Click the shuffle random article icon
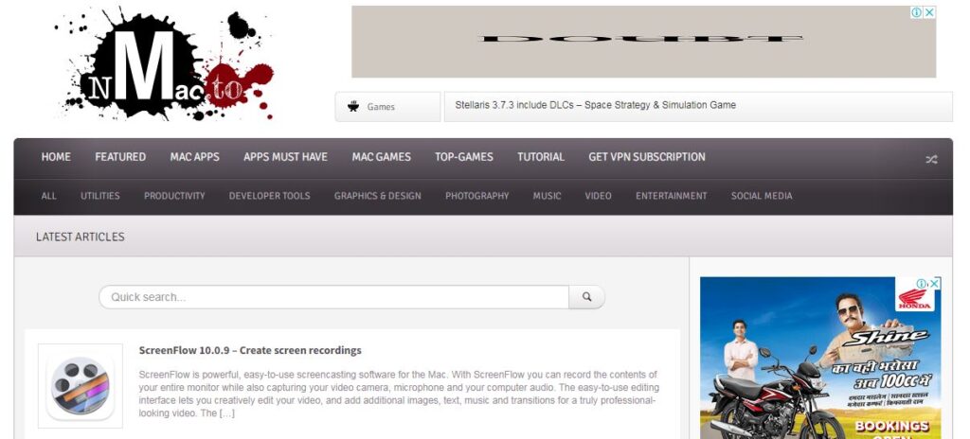The width and height of the screenshot is (970, 439). (931, 159)
